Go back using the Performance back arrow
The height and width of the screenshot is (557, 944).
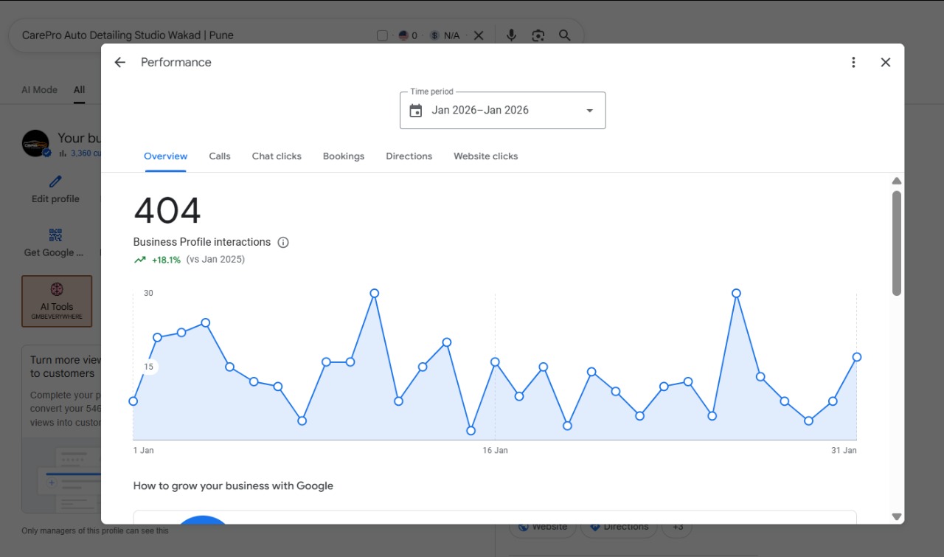120,63
